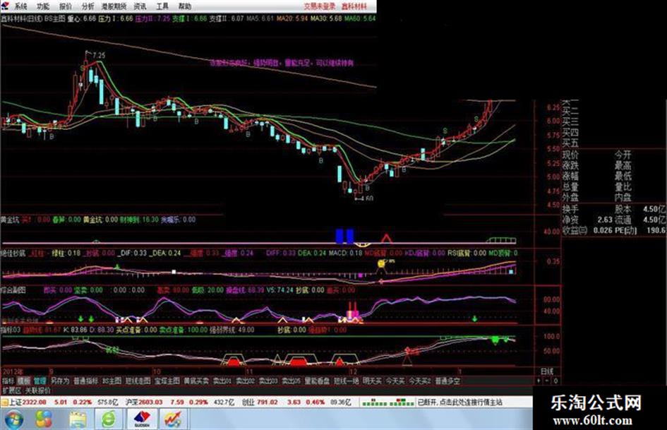667x430 pixels.
Task: Open the 资讯 menu
Action: [140, 6]
